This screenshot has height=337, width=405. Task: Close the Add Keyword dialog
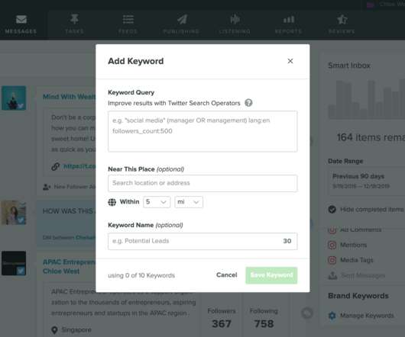pyautogui.click(x=290, y=61)
